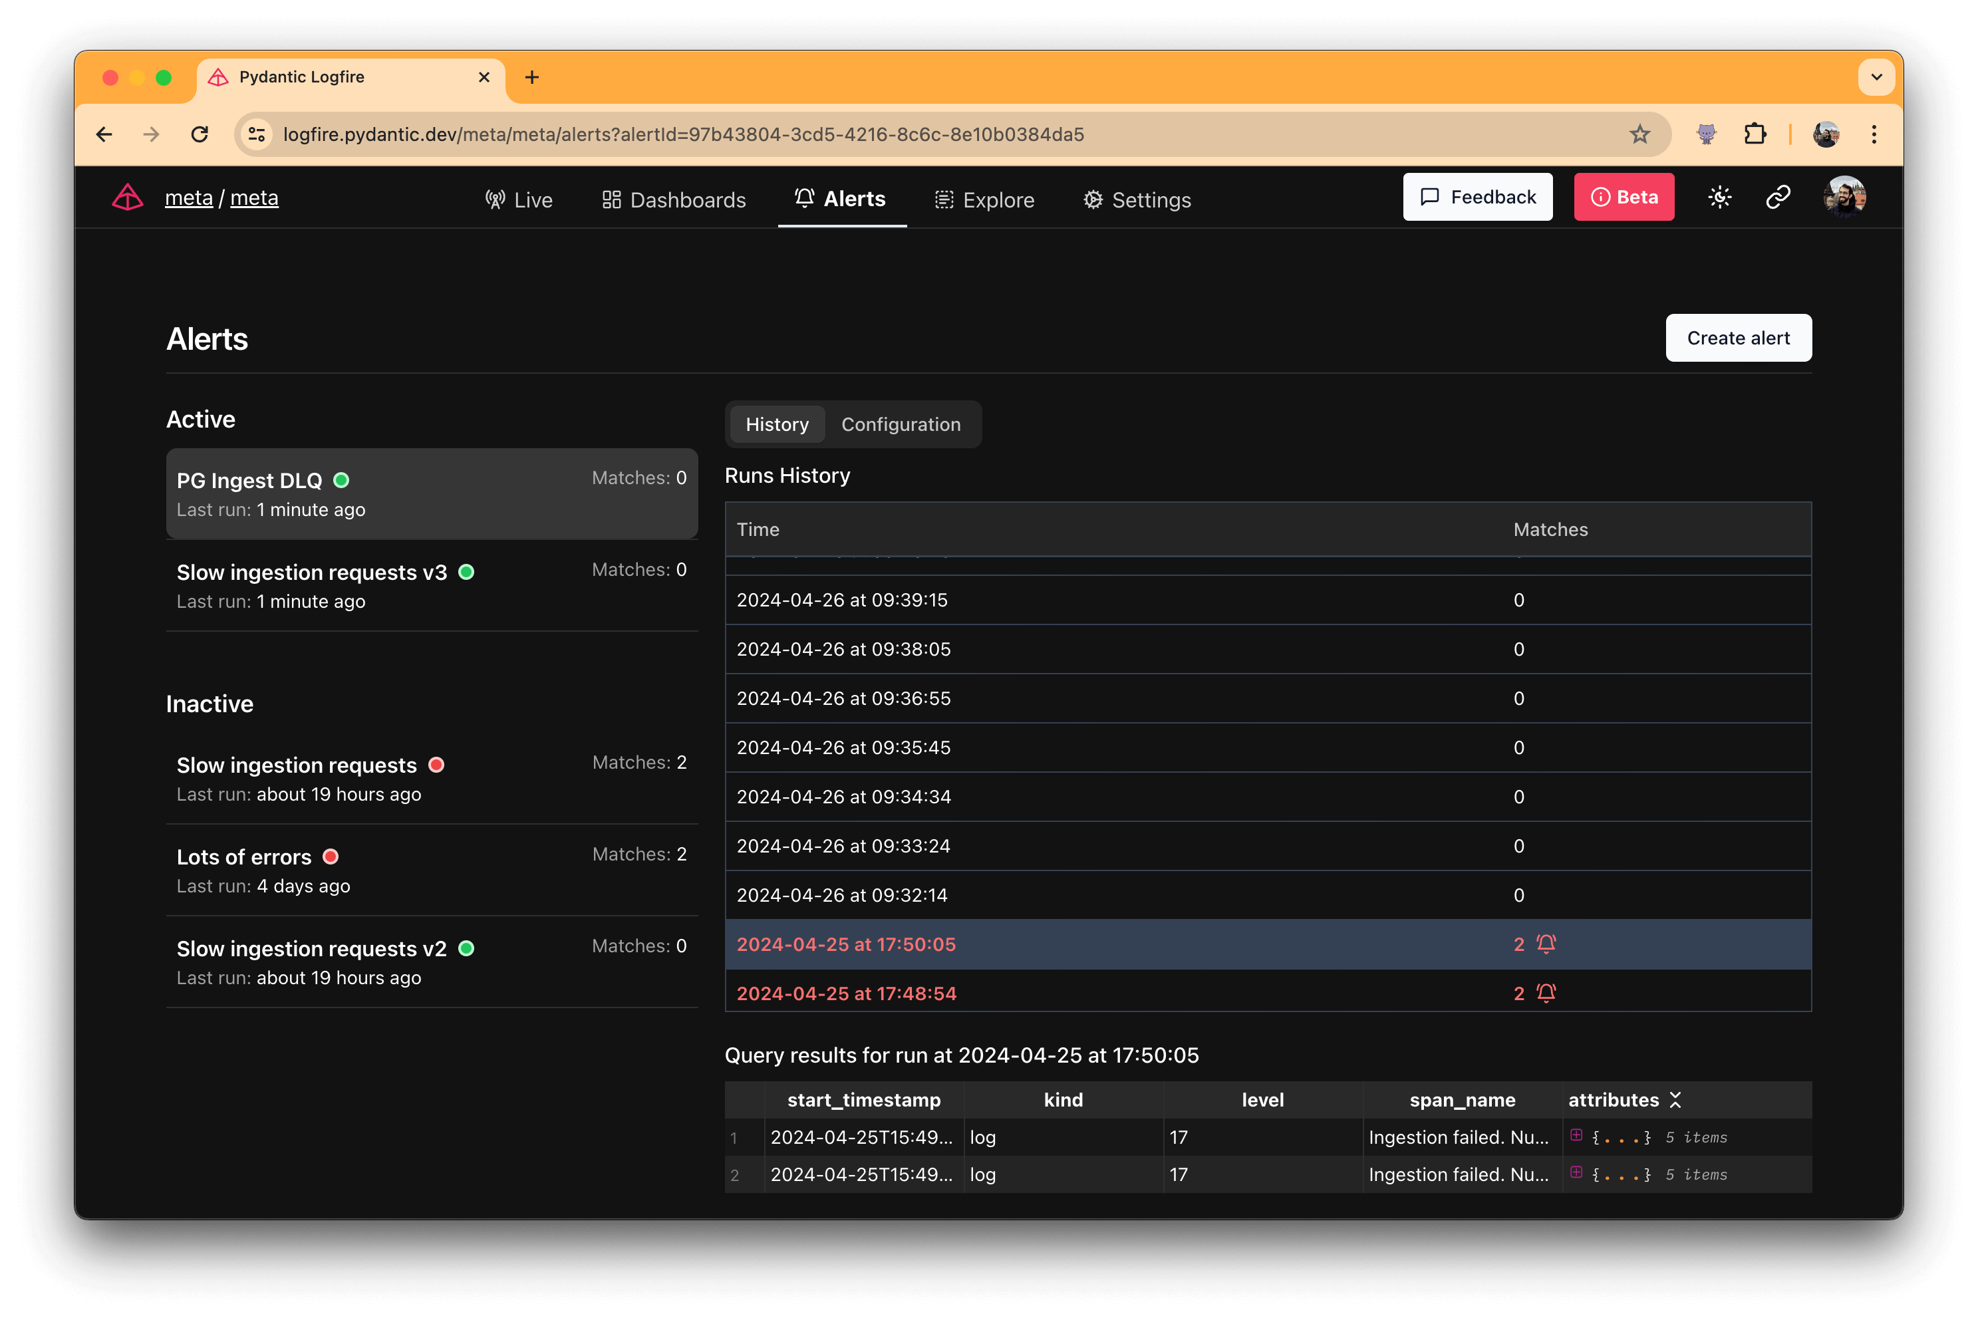The image size is (1978, 1318).
Task: Expand attributes object in second result row
Action: click(1576, 1172)
